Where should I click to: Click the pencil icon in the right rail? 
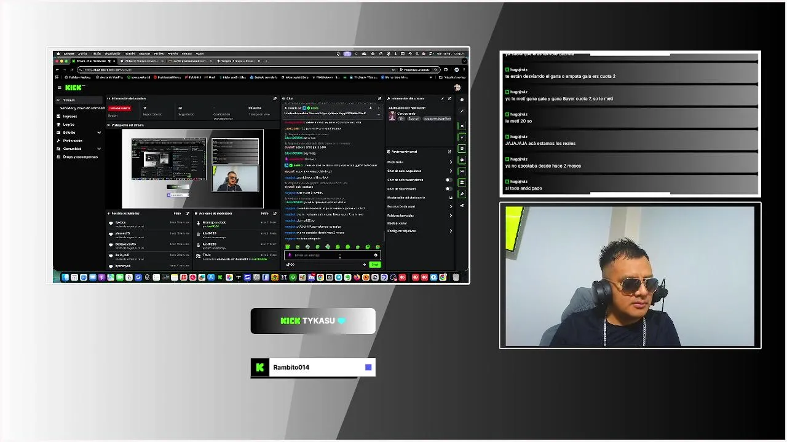(462, 111)
